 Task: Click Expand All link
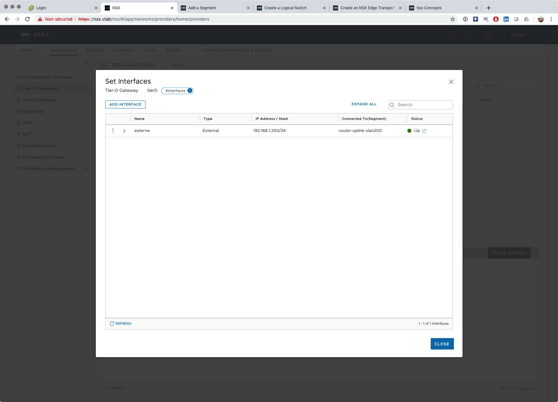point(364,104)
